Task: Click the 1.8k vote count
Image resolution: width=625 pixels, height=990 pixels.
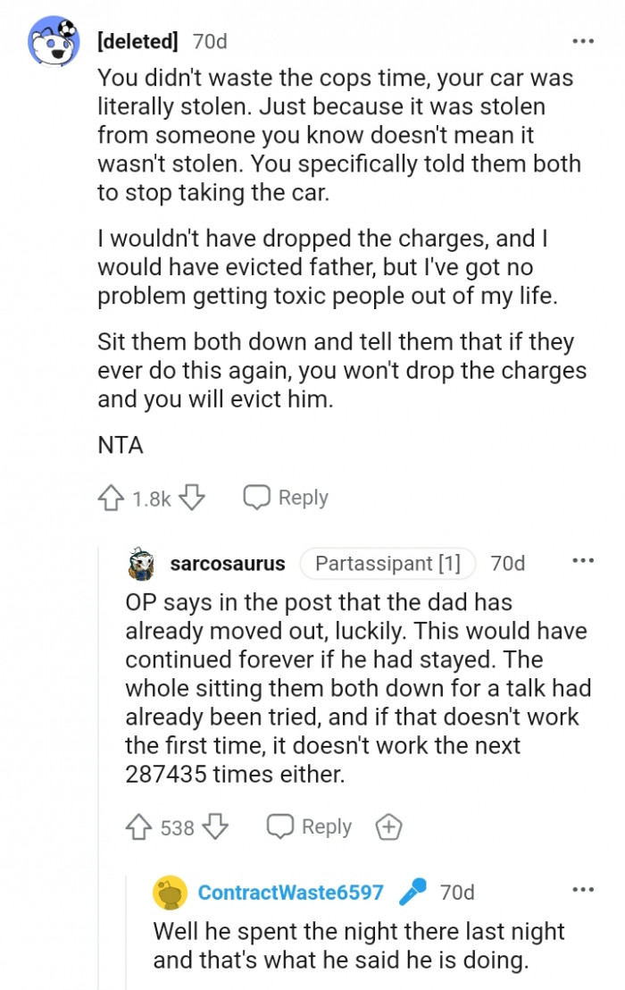Action: point(141,497)
